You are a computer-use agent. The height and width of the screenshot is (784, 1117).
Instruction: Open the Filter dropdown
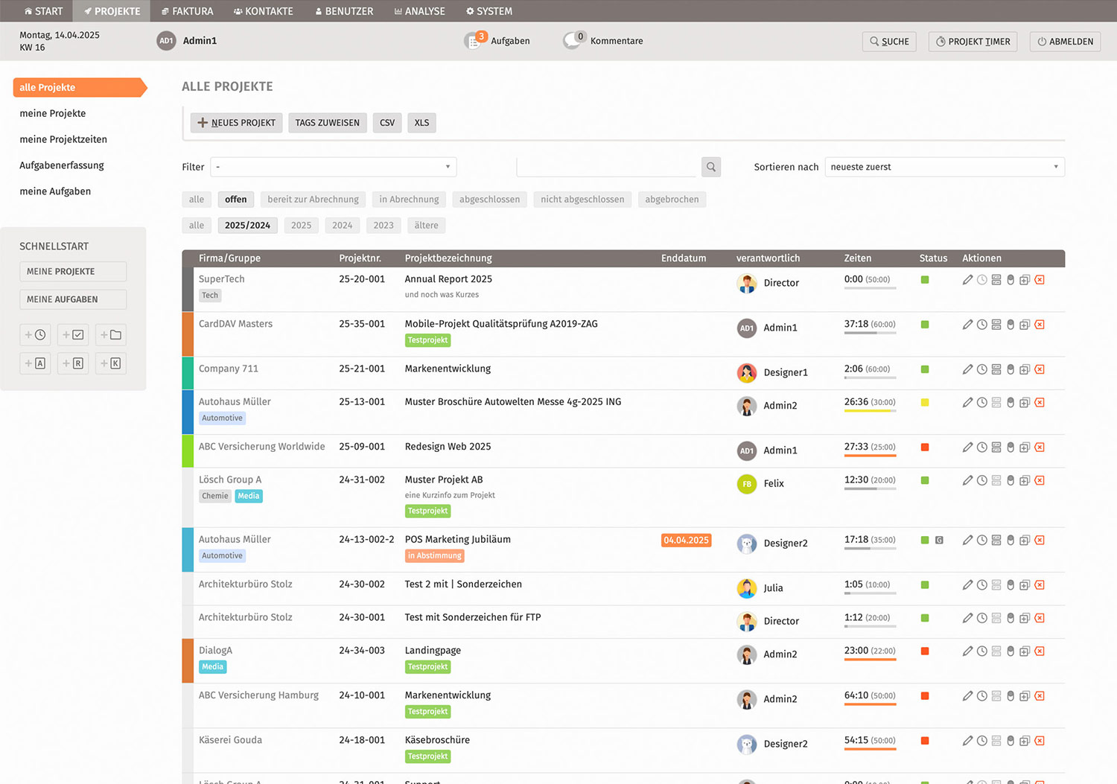click(334, 167)
